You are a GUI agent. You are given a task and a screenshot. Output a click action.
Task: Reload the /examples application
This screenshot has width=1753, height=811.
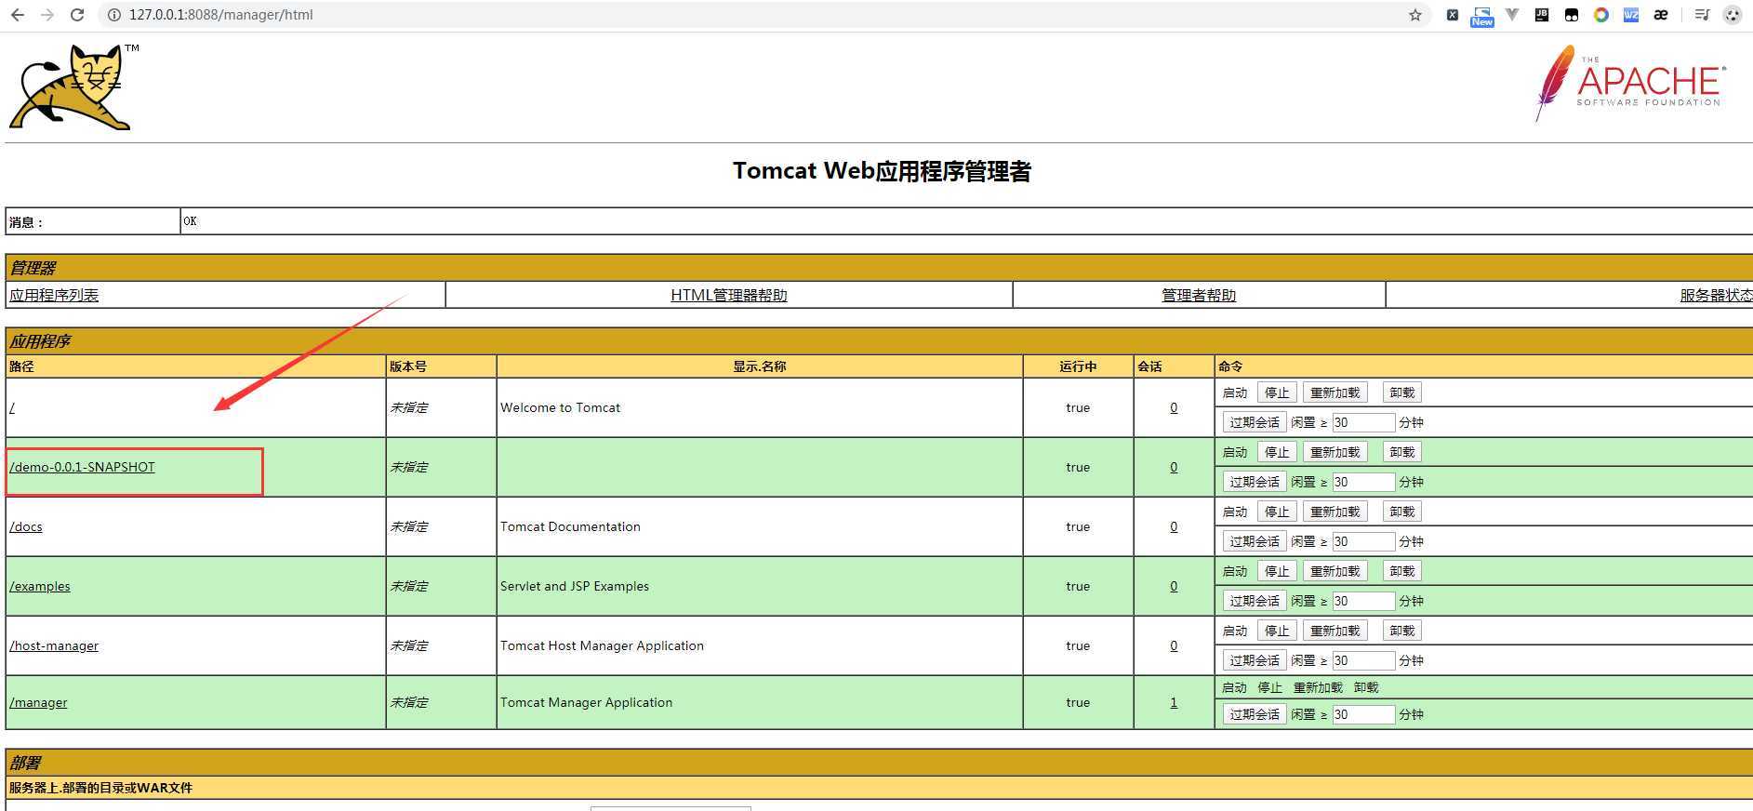click(x=1335, y=571)
